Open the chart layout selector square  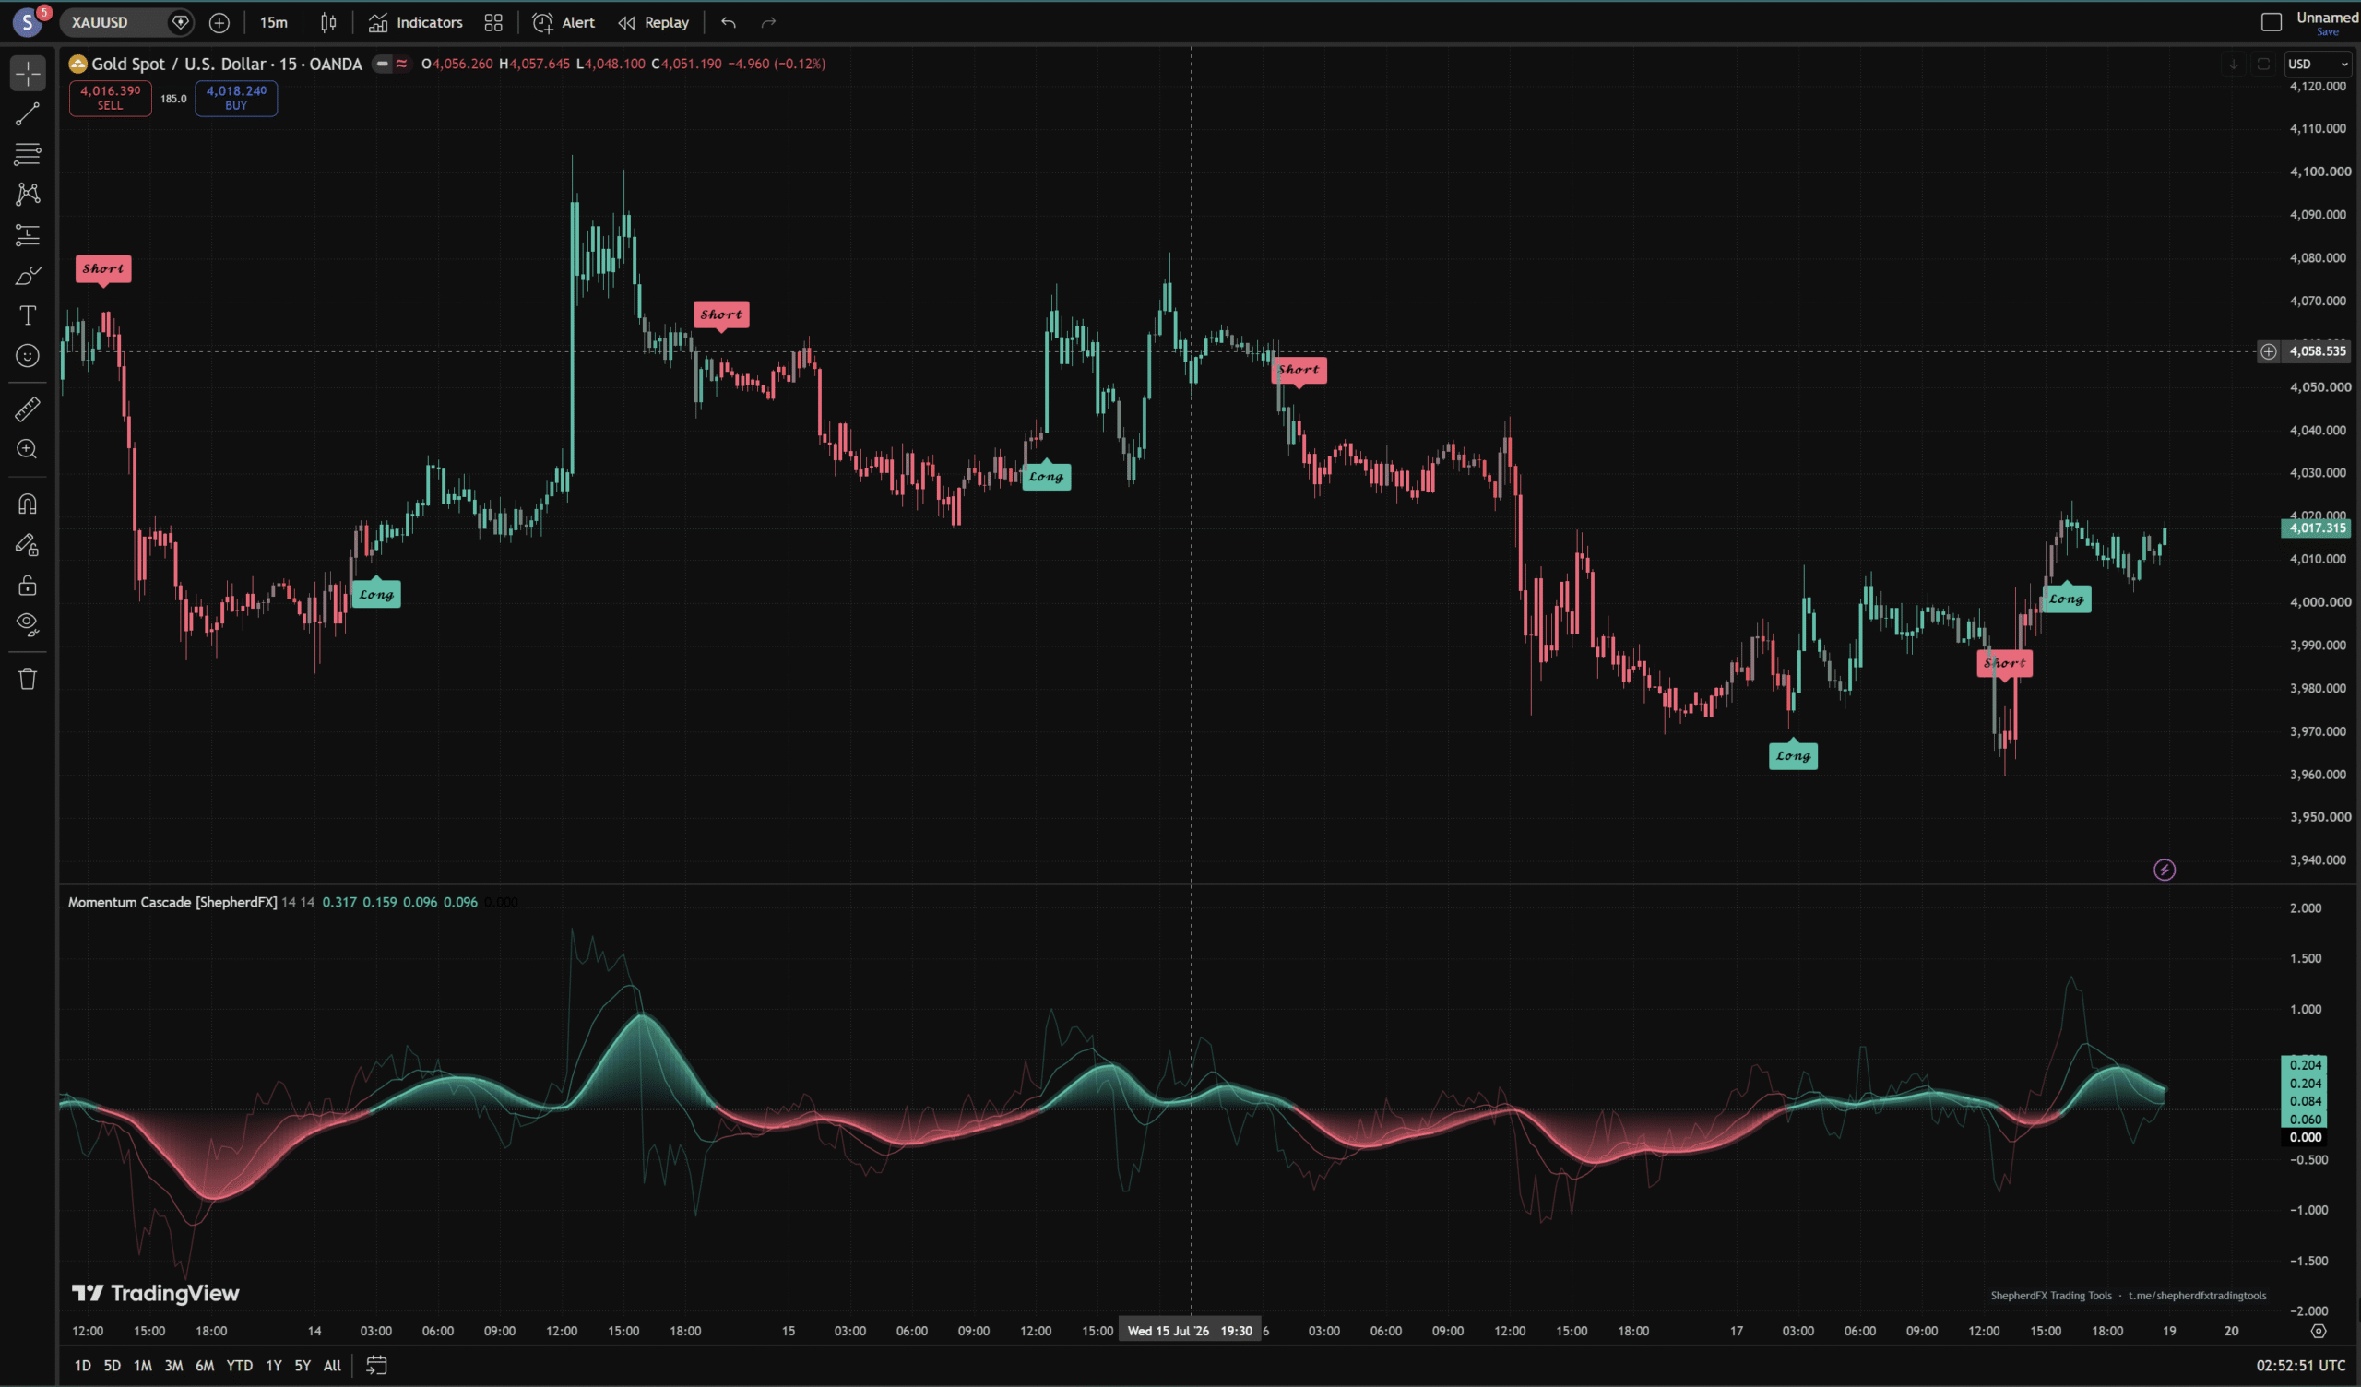pos(2271,22)
